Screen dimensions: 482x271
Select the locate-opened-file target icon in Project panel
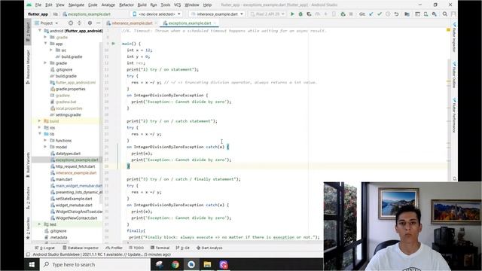[71, 23]
